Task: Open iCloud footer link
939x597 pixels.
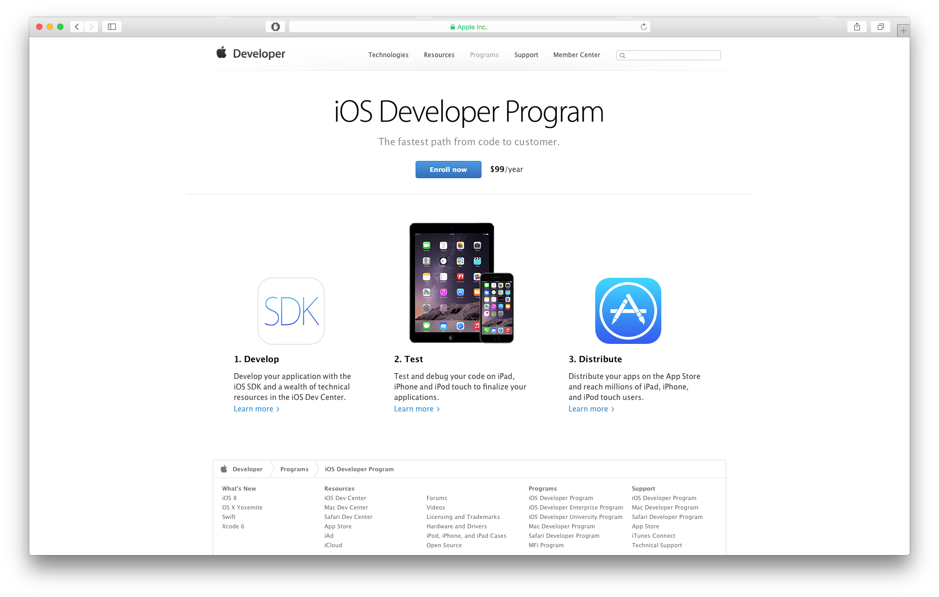Action: (x=333, y=545)
